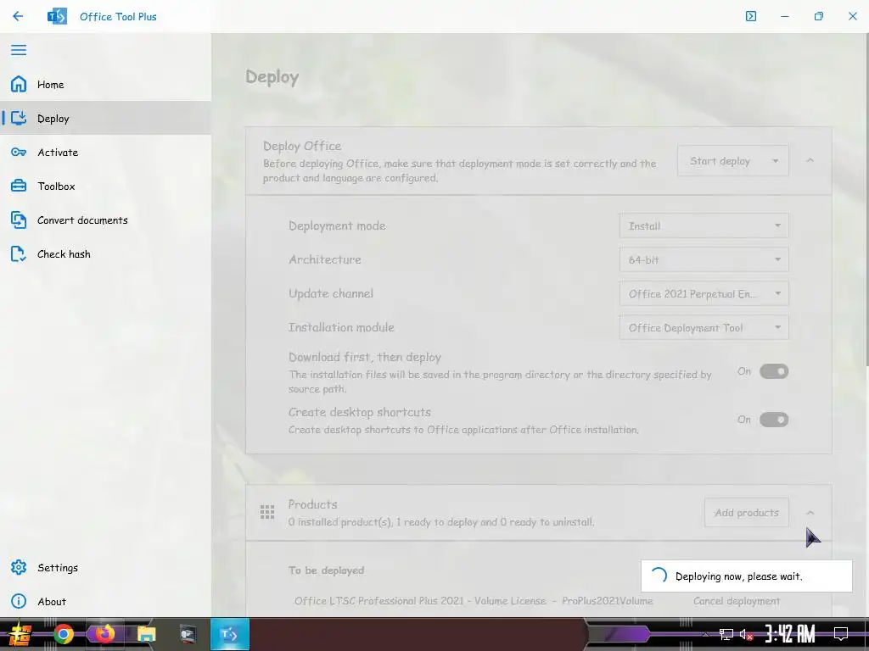Click the Products grid icon
The image size is (869, 651).
tap(267, 512)
